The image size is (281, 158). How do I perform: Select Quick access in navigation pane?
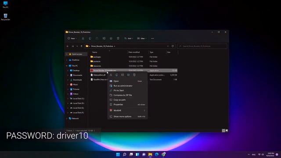(x=77, y=54)
